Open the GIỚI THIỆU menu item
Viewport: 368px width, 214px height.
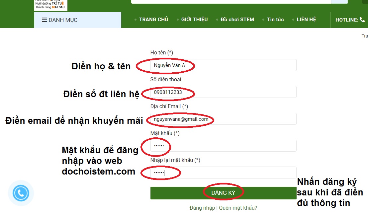194,20
